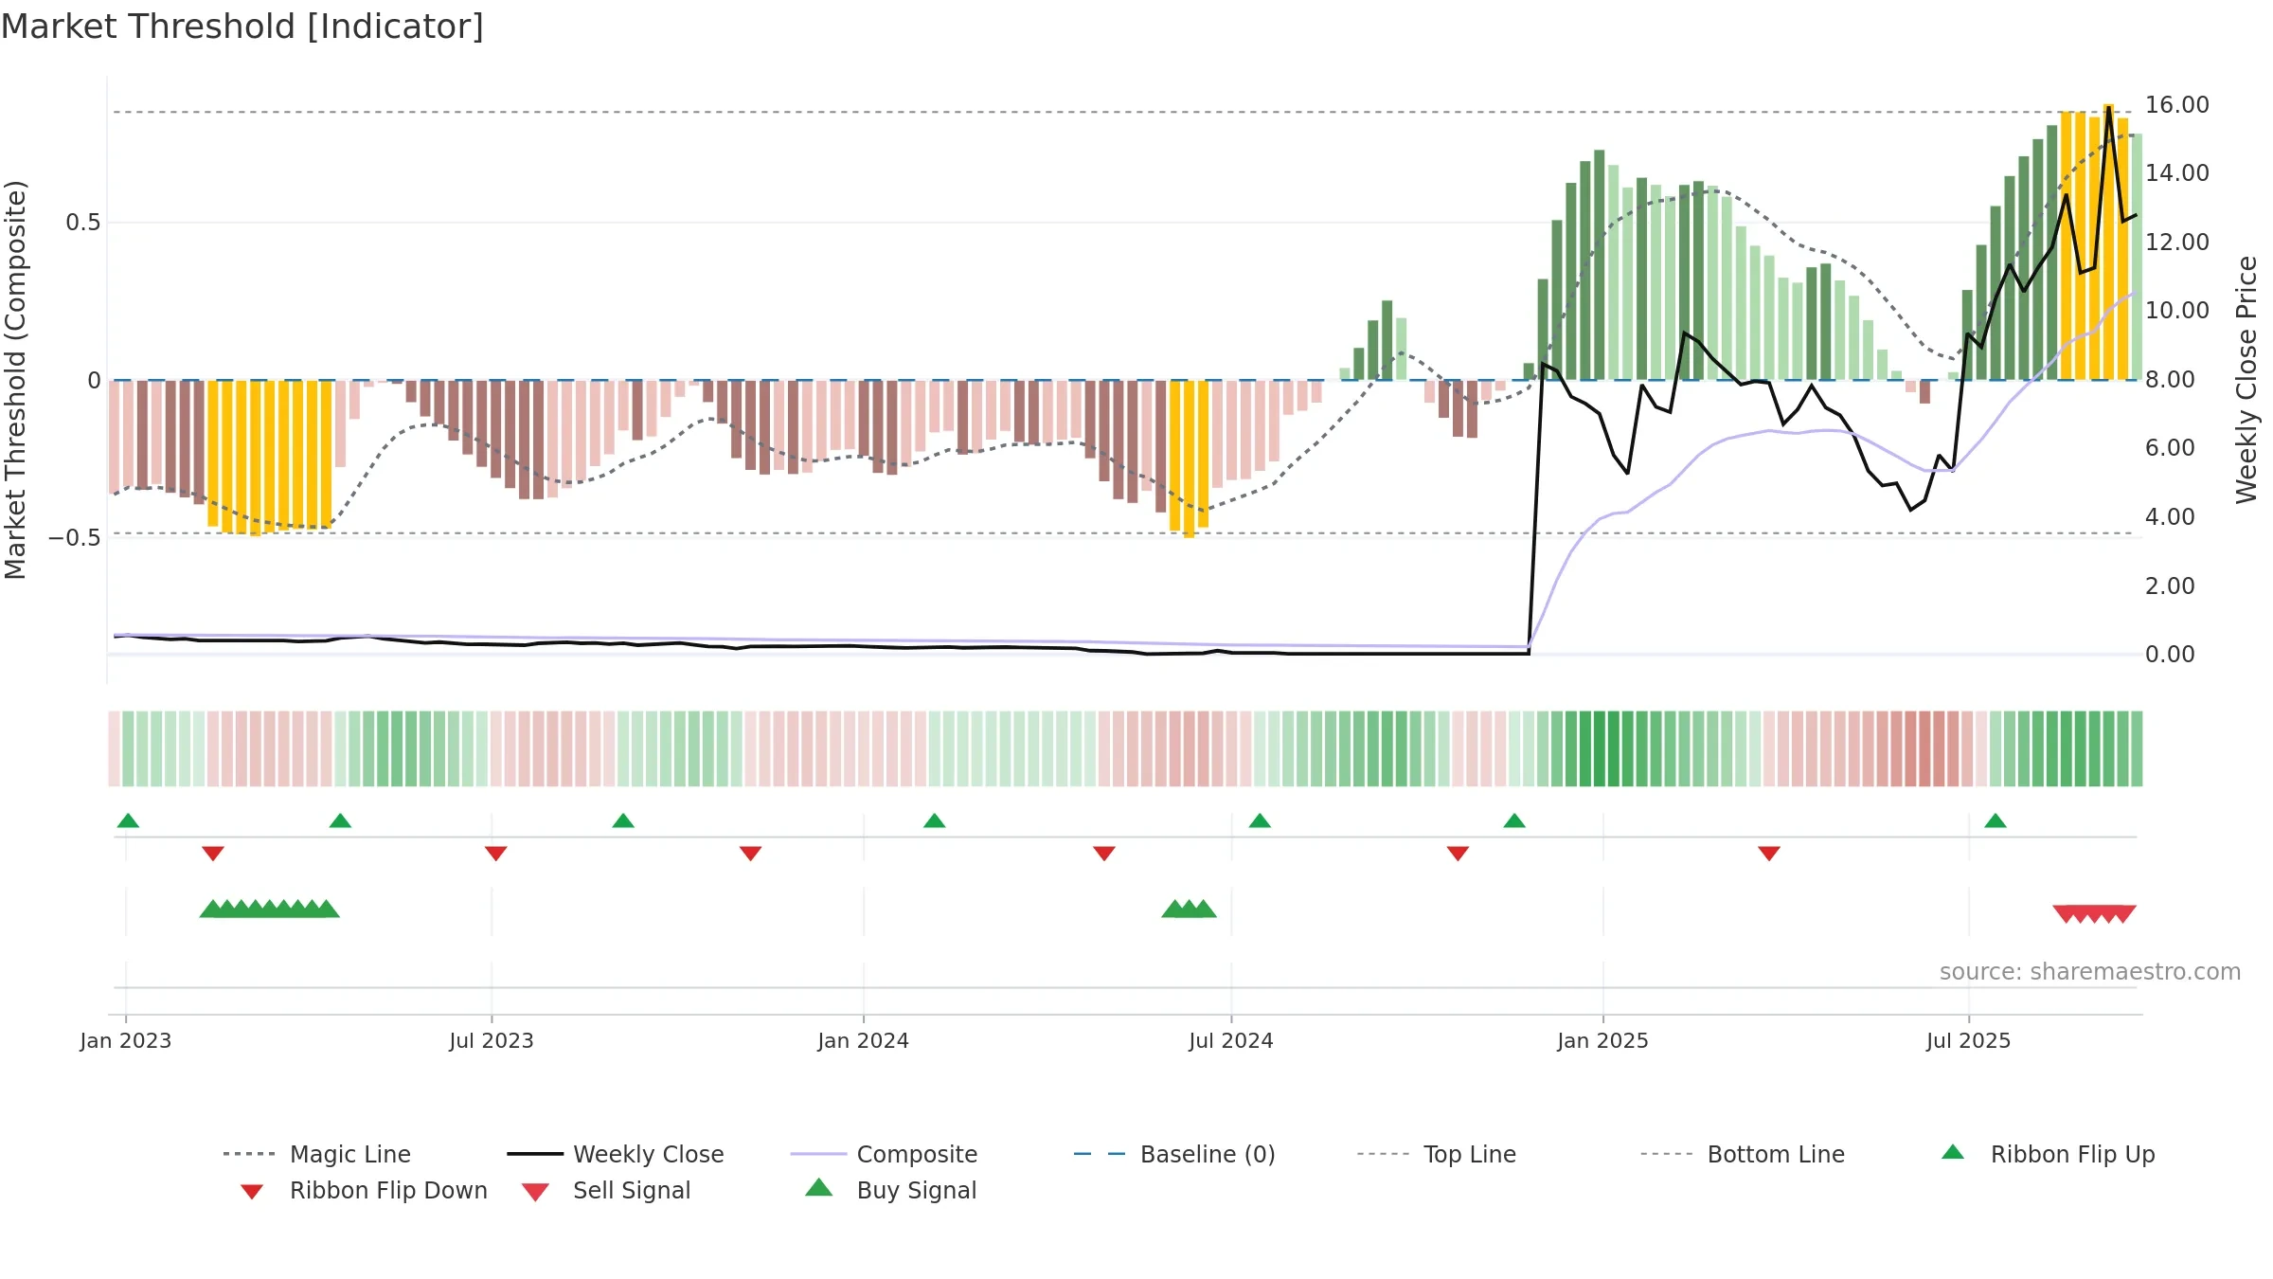The width and height of the screenshot is (2273, 1279).
Task: Click the green Ribbon Flip Up legend triangle icon
Action: click(x=1953, y=1152)
